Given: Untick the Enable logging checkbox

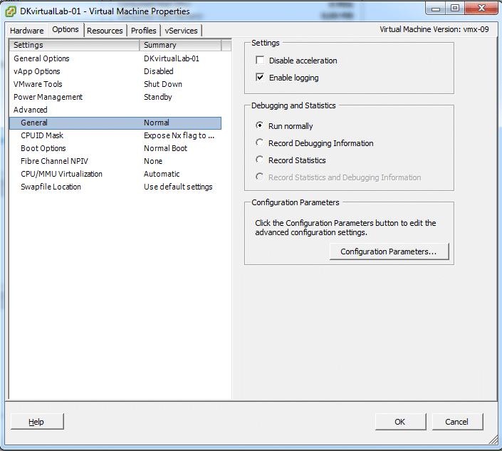Looking at the screenshot, I should (x=260, y=77).
